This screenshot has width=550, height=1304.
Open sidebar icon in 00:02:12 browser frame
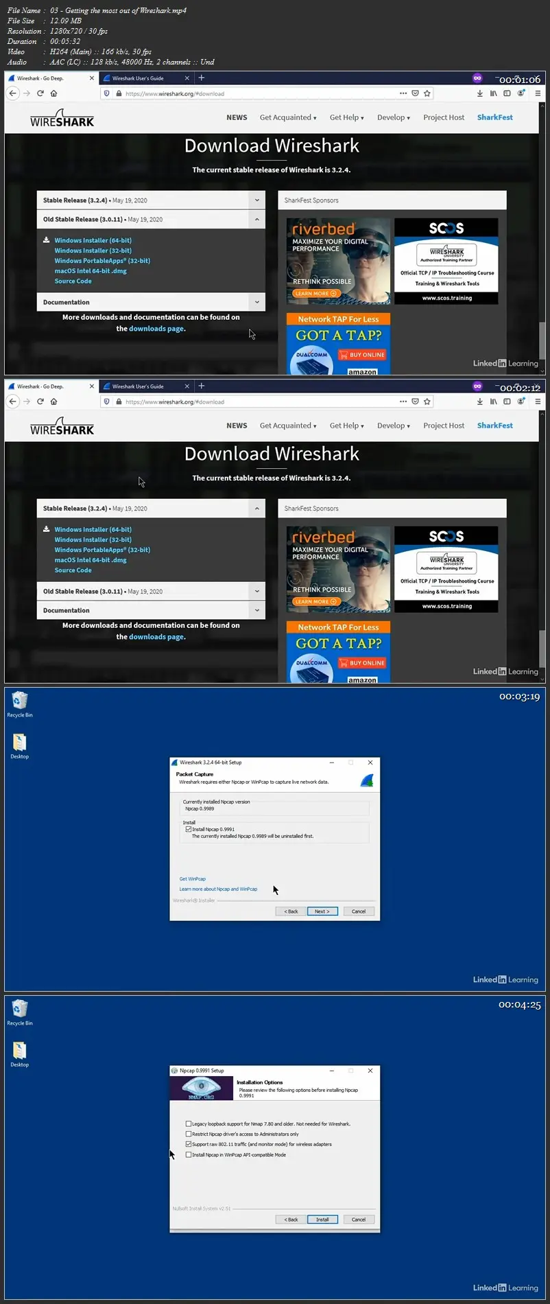pos(507,401)
